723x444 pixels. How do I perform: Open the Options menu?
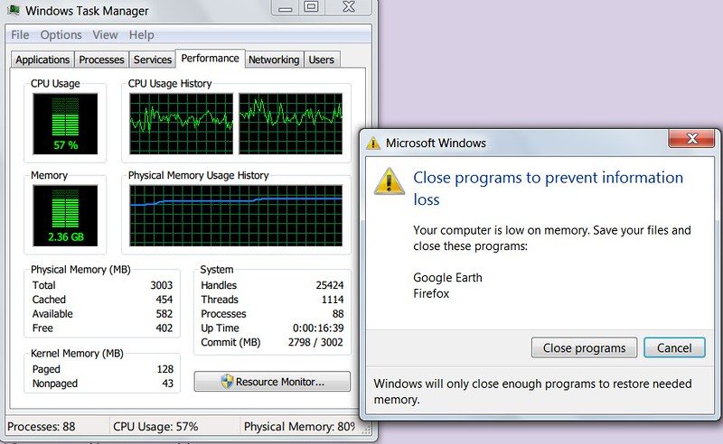pyautogui.click(x=61, y=35)
